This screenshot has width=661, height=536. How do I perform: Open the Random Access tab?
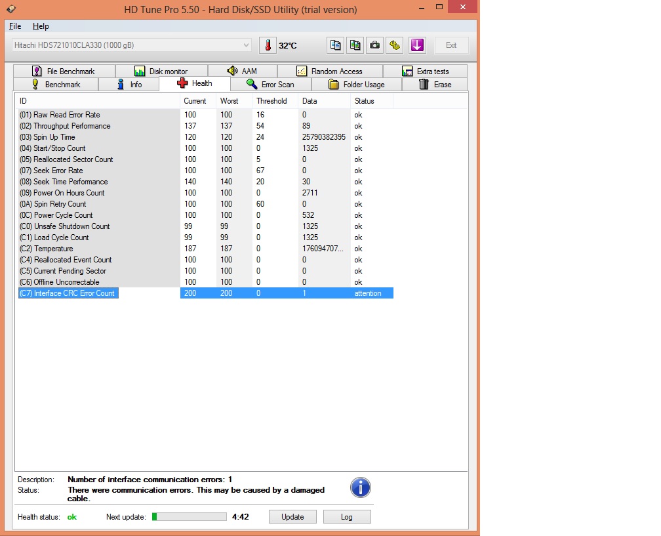[330, 72]
